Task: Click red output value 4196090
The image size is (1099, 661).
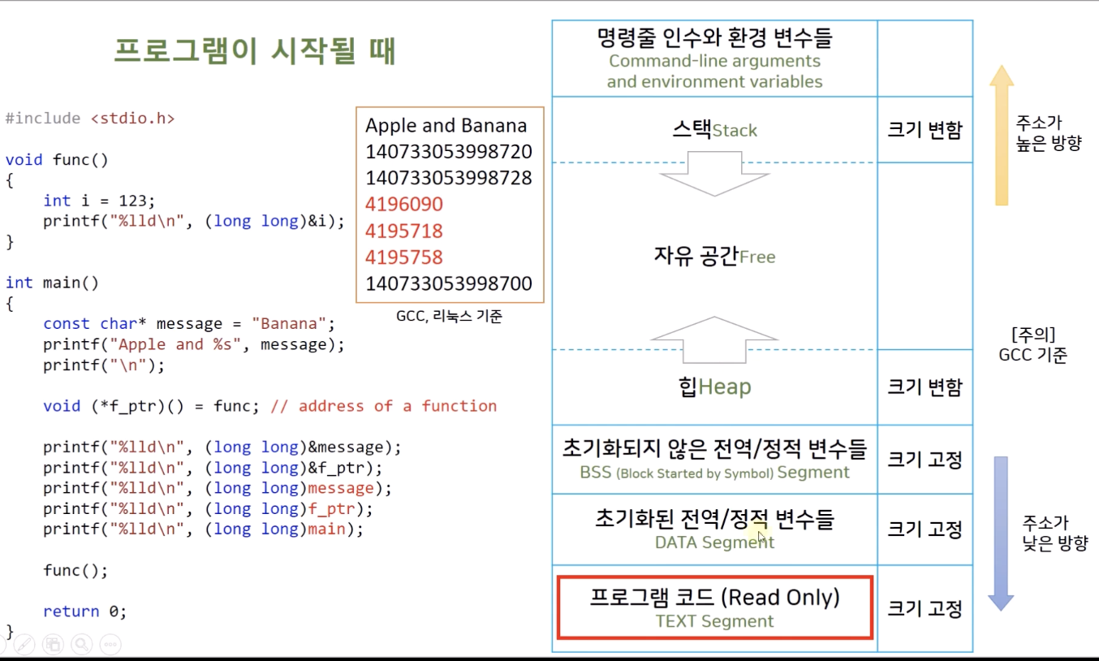Action: pos(404,205)
